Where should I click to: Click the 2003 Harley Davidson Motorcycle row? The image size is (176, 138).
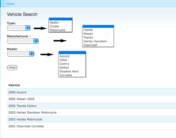pos(92,112)
